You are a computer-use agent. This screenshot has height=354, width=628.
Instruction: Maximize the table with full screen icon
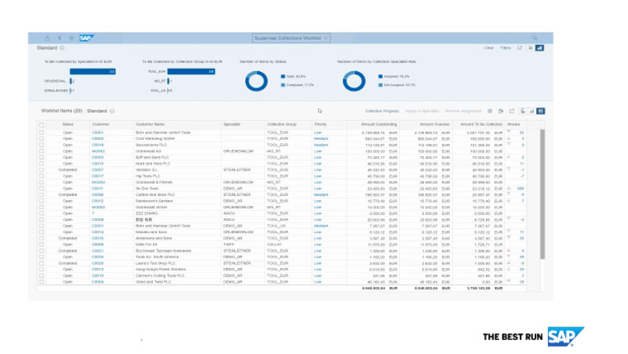[511, 111]
